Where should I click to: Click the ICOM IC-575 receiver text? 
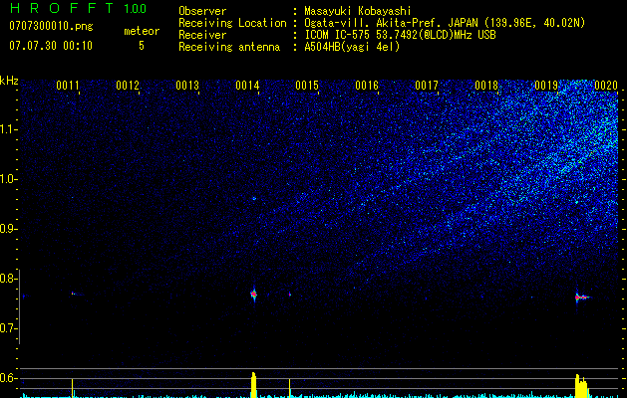pyautogui.click(x=400, y=35)
